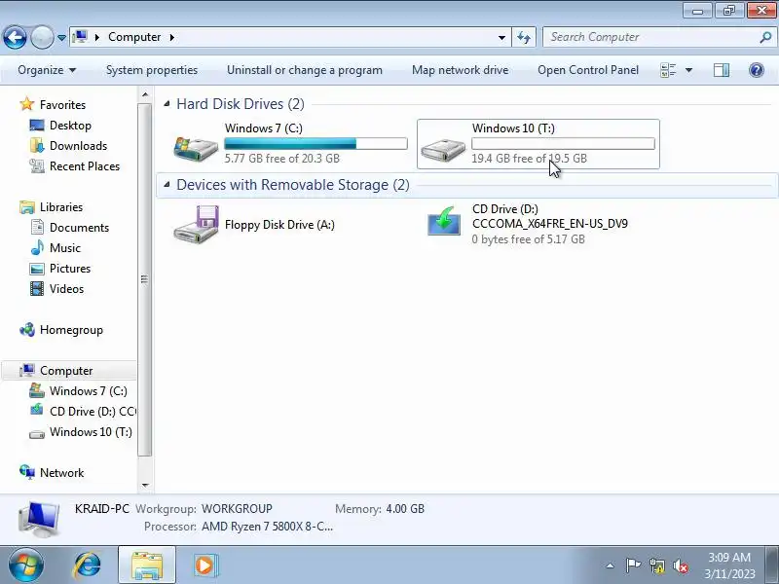Open Windows 10 (T:) in navigation tree
The width and height of the screenshot is (779, 584).
pos(91,432)
